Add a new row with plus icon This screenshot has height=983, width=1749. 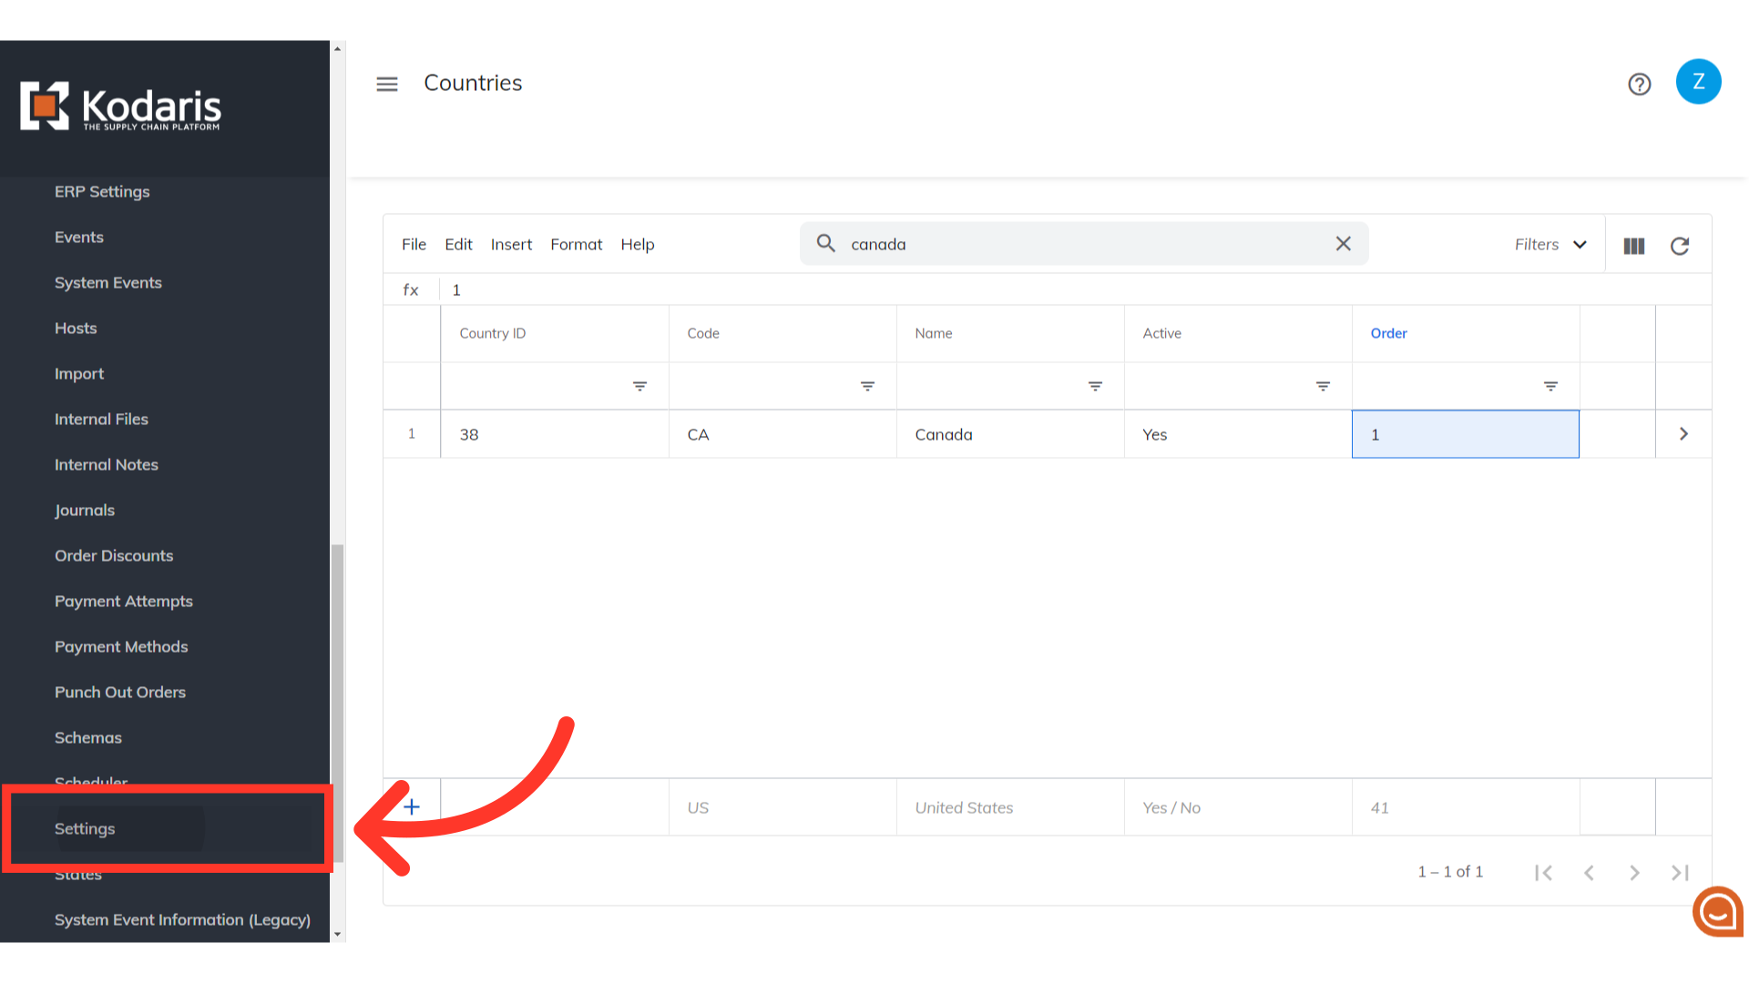tap(412, 807)
